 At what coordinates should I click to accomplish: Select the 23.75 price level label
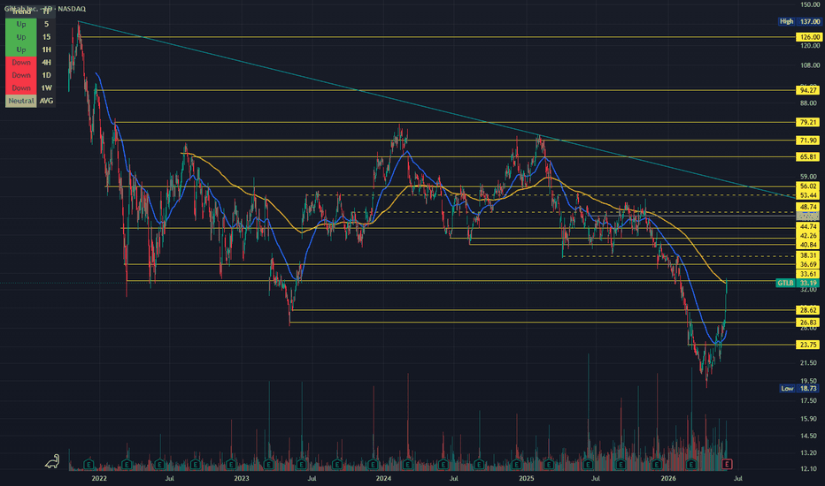tap(808, 345)
